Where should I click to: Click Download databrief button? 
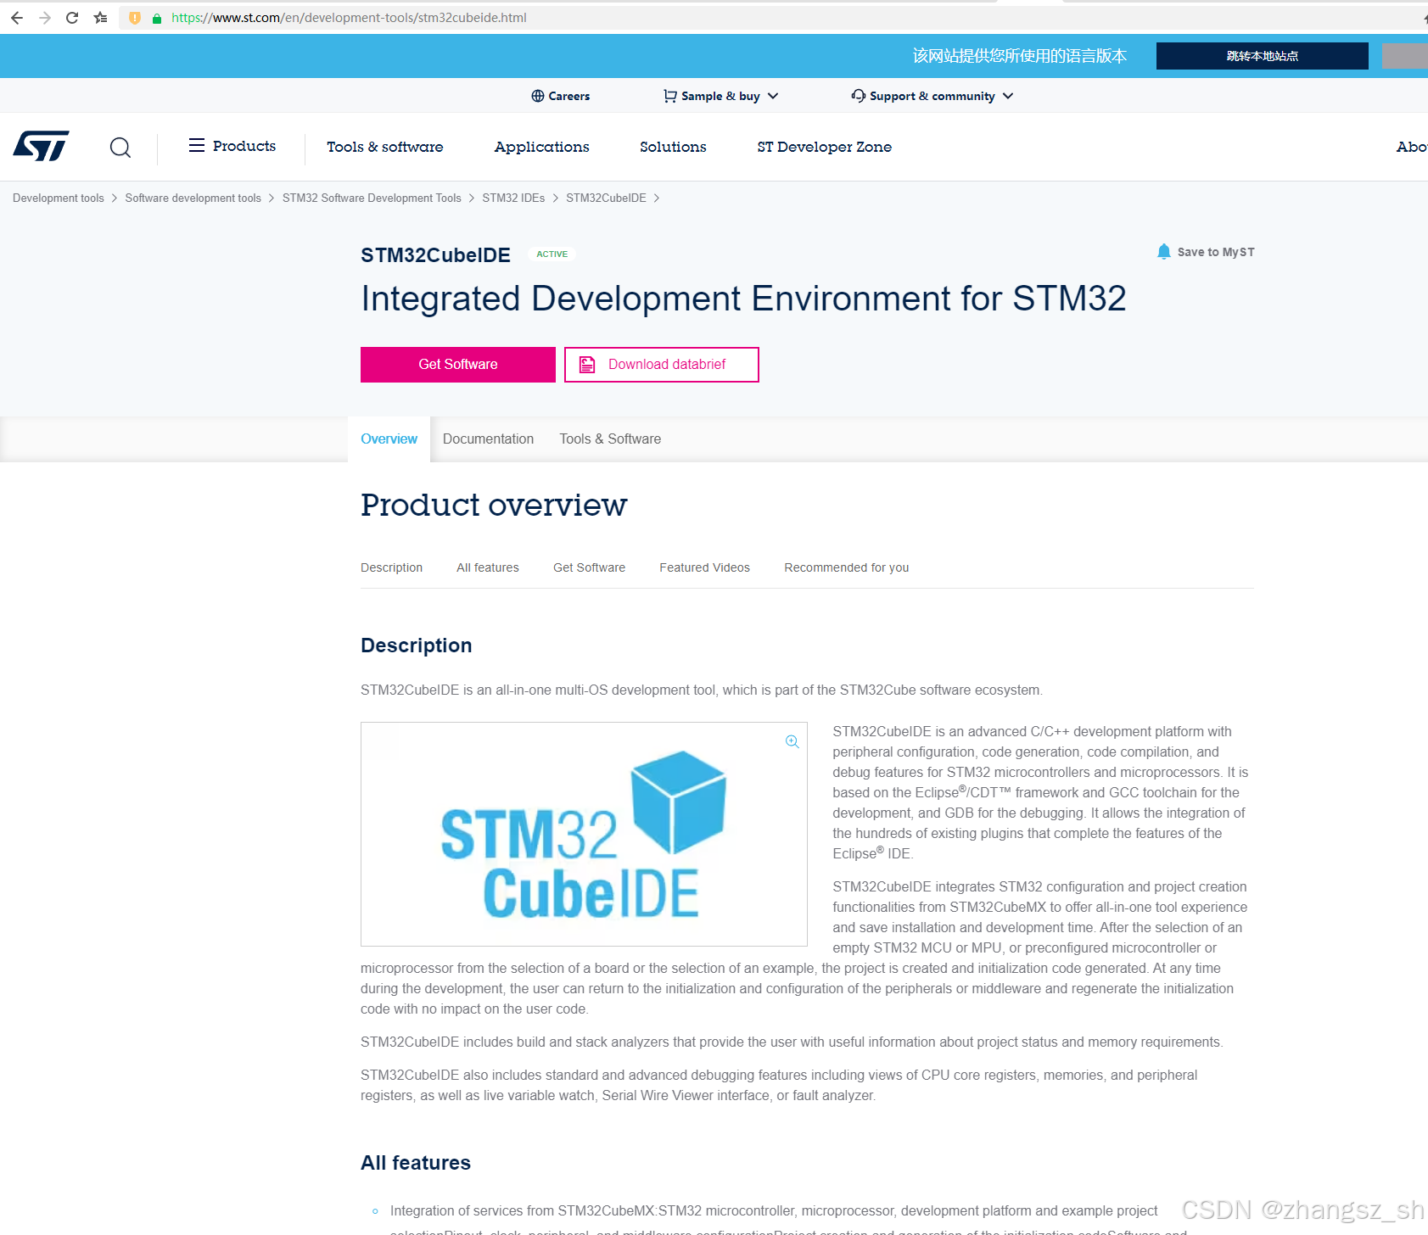(x=662, y=365)
